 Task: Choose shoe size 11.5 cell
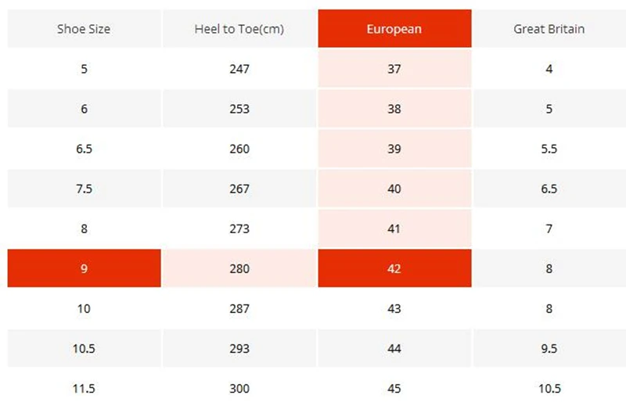pyautogui.click(x=85, y=388)
